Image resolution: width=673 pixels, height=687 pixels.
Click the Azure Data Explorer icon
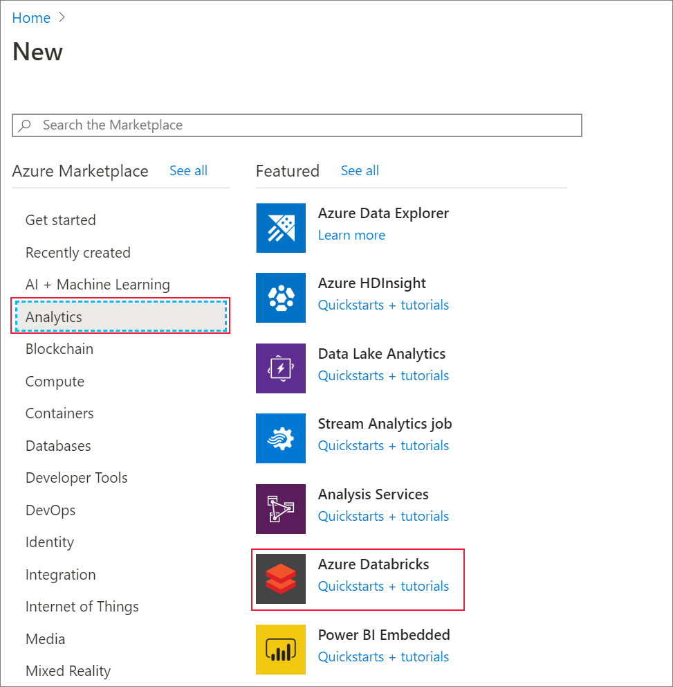pyautogui.click(x=280, y=228)
